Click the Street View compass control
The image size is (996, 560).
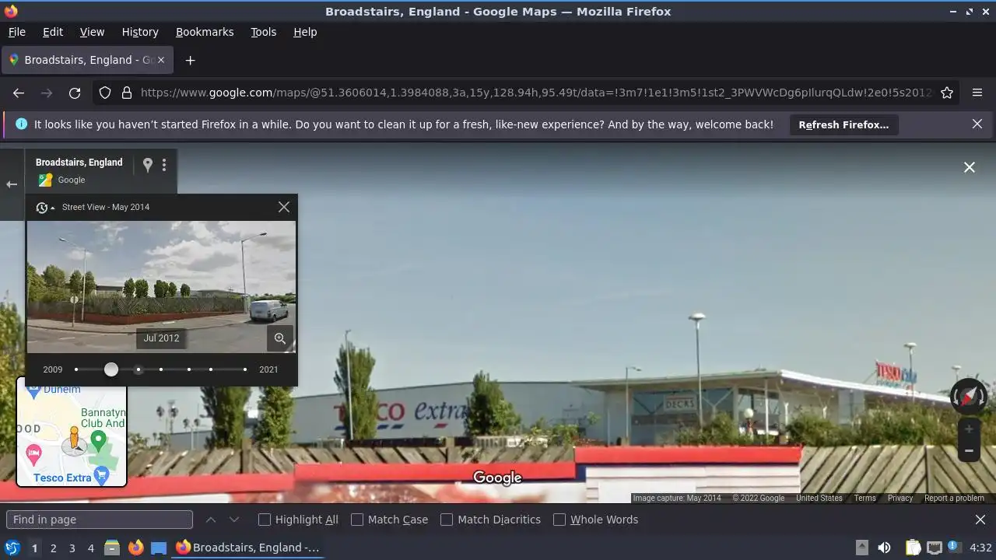969,396
